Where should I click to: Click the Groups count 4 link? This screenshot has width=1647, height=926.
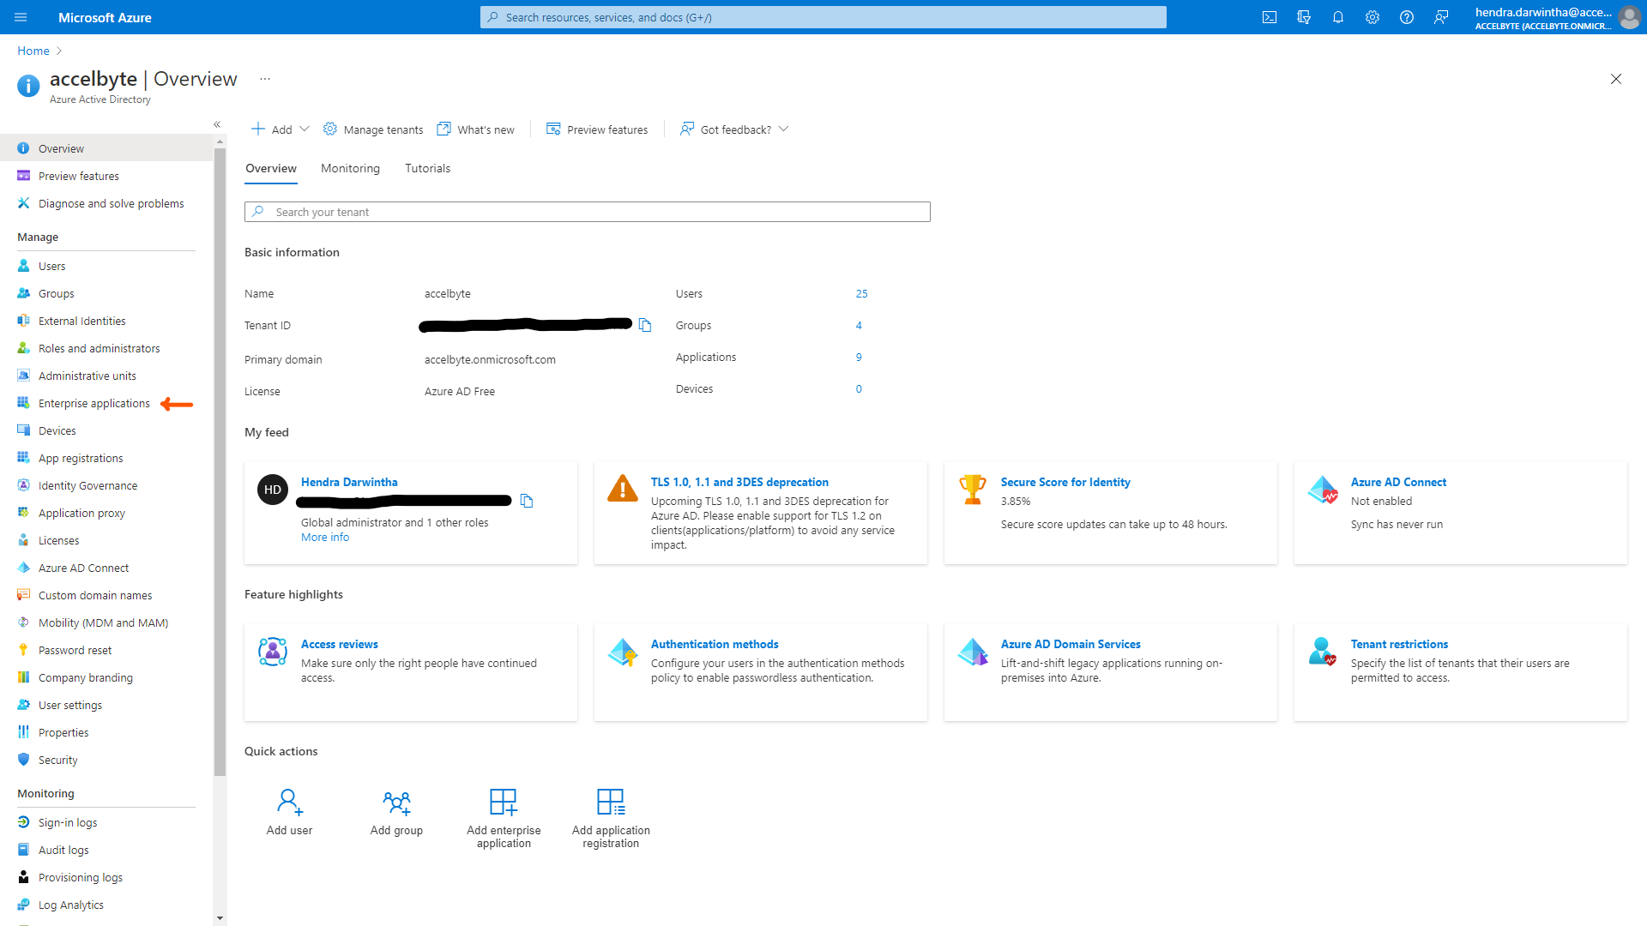pyautogui.click(x=859, y=326)
